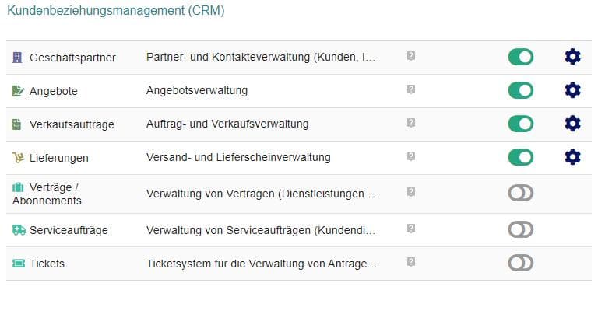Click the Kundenbeziehungsmanagement (CRM) heading
This screenshot has height=318, width=598.
tap(116, 11)
